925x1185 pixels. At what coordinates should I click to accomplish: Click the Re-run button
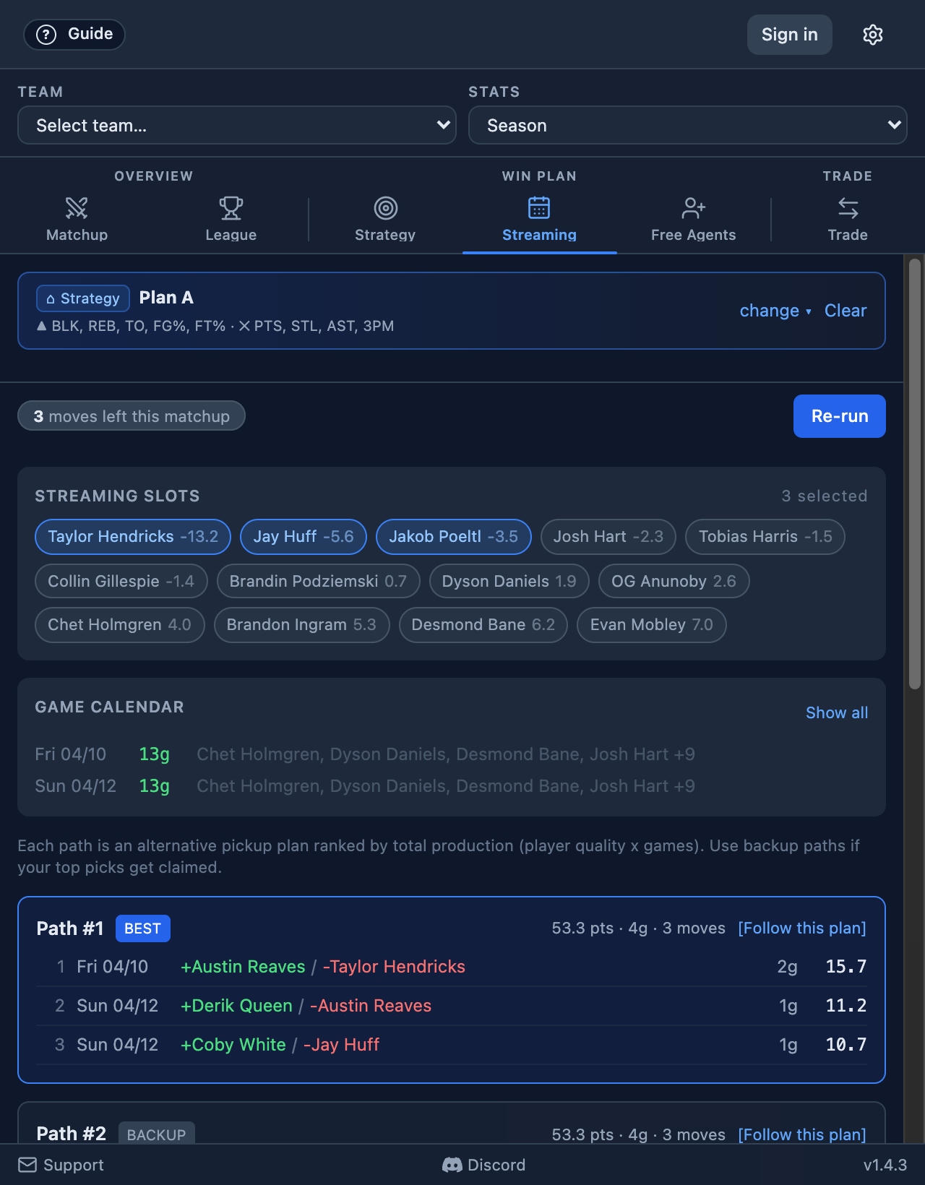840,416
